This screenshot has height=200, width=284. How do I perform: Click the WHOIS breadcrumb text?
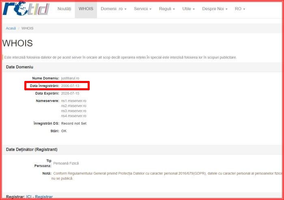coord(27,28)
